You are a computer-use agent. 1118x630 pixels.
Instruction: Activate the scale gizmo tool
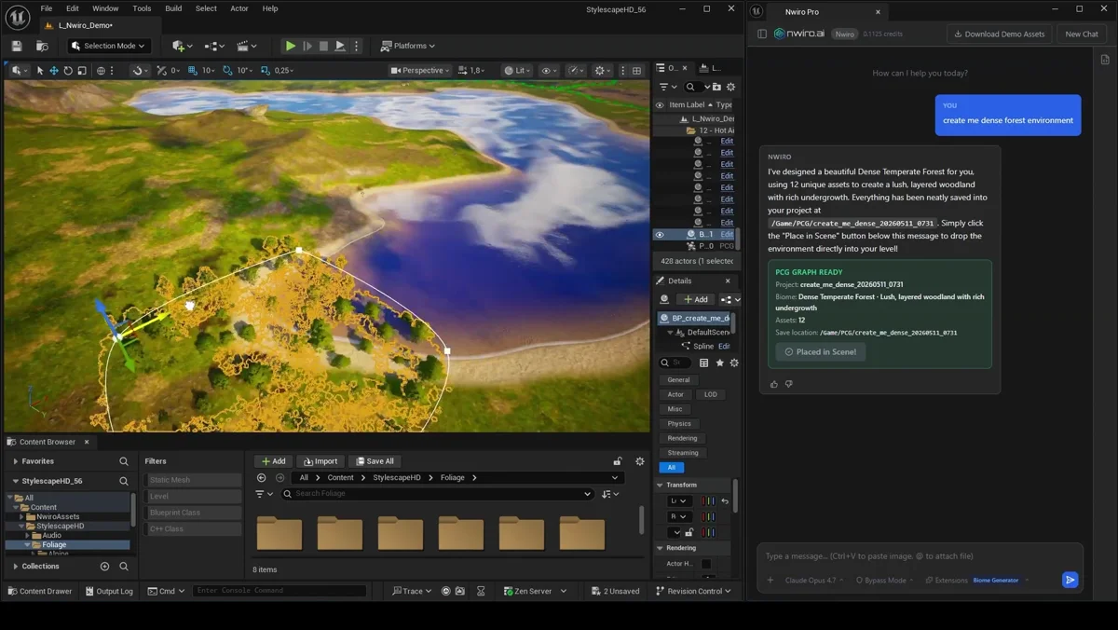(81, 71)
